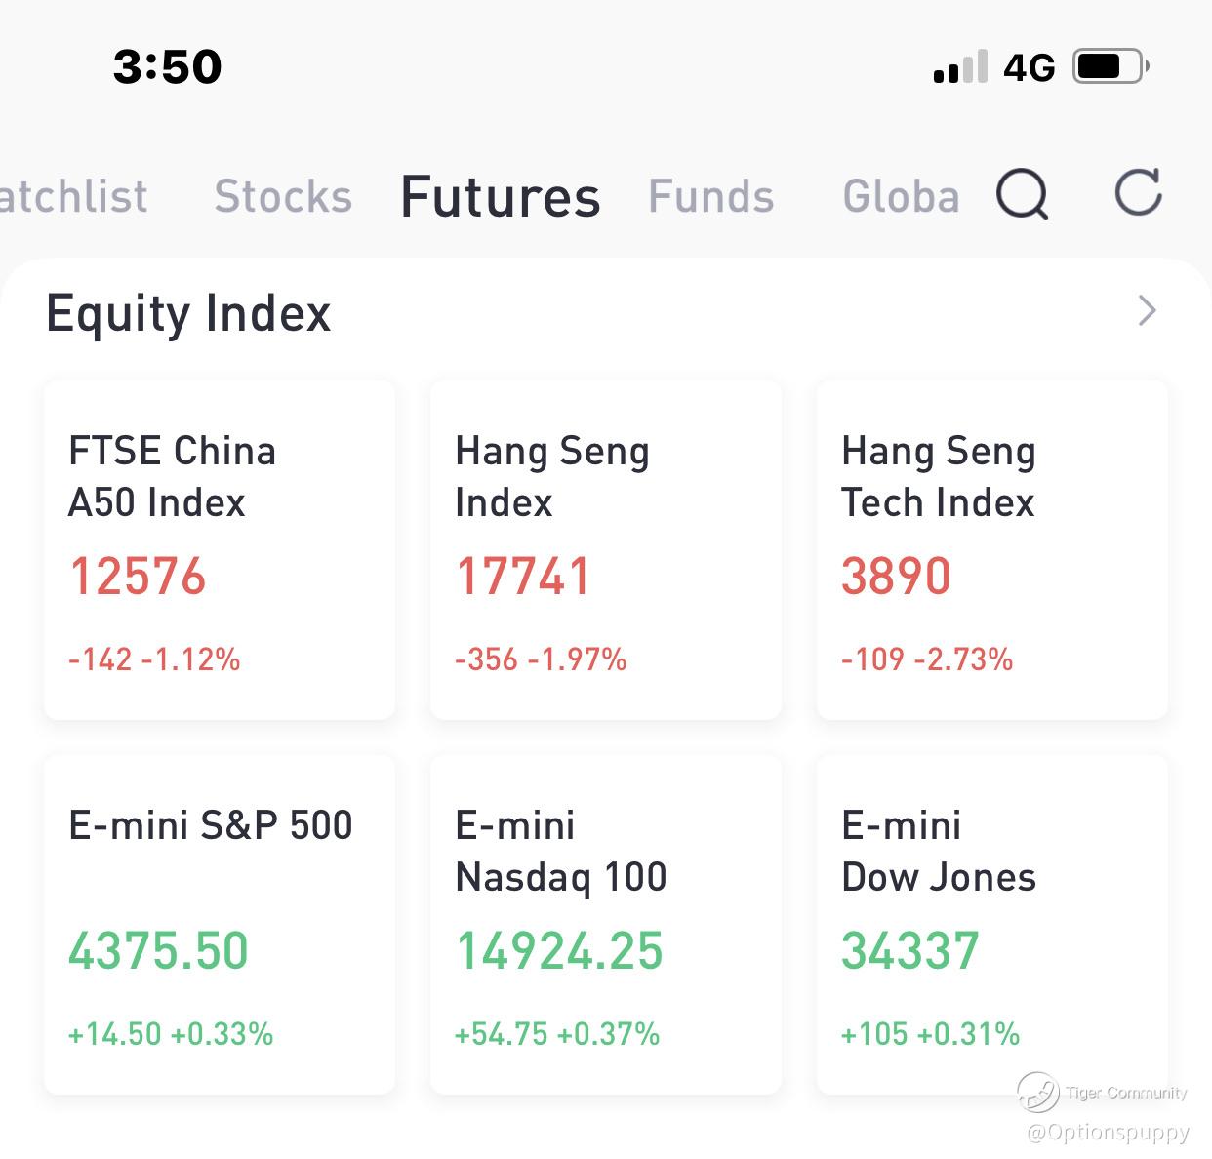This screenshot has width=1212, height=1159.
Task: Open the Funds tab
Action: tap(711, 196)
